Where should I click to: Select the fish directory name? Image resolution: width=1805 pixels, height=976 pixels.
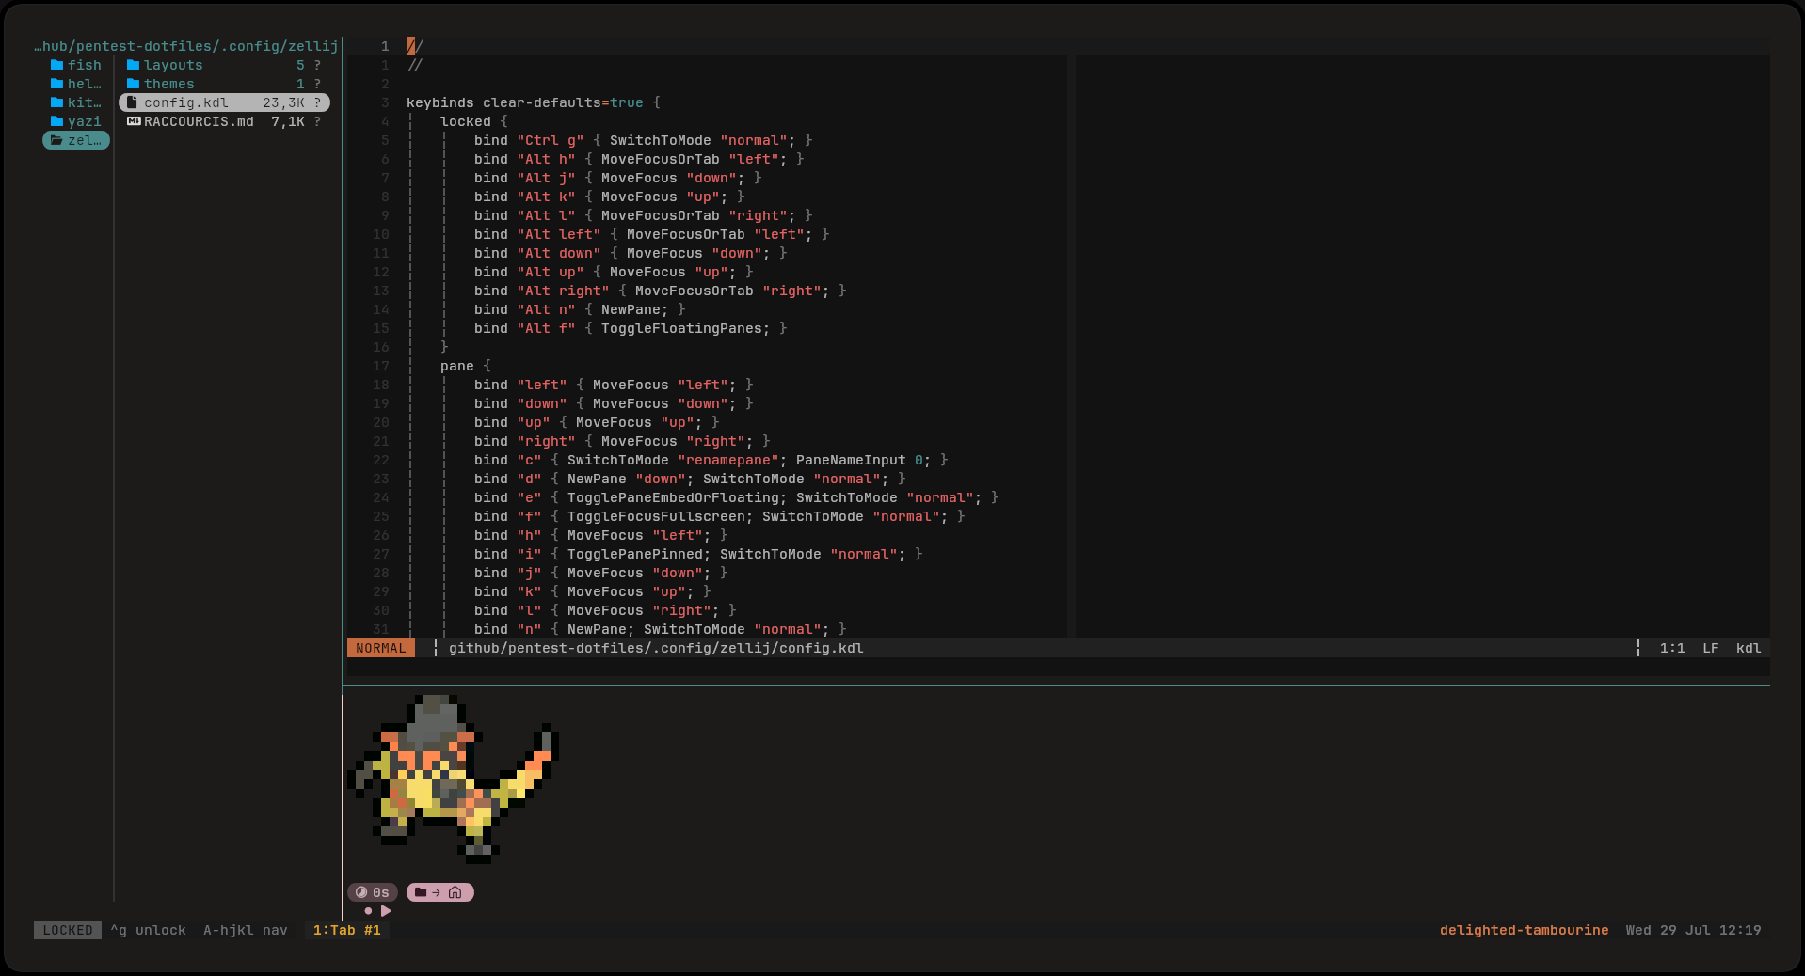[x=85, y=65]
